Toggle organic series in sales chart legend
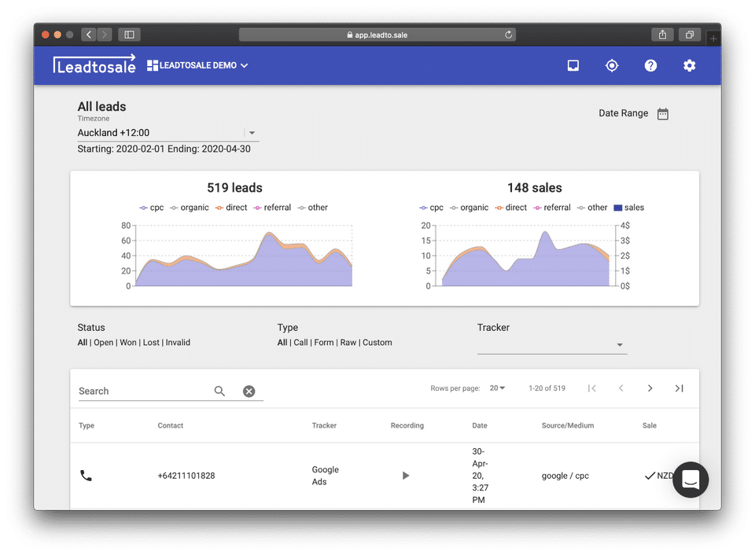This screenshot has width=755, height=555. [x=469, y=208]
